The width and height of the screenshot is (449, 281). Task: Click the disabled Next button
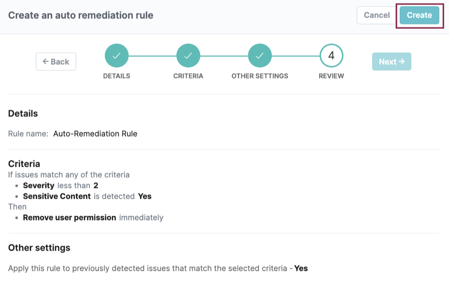tap(391, 61)
